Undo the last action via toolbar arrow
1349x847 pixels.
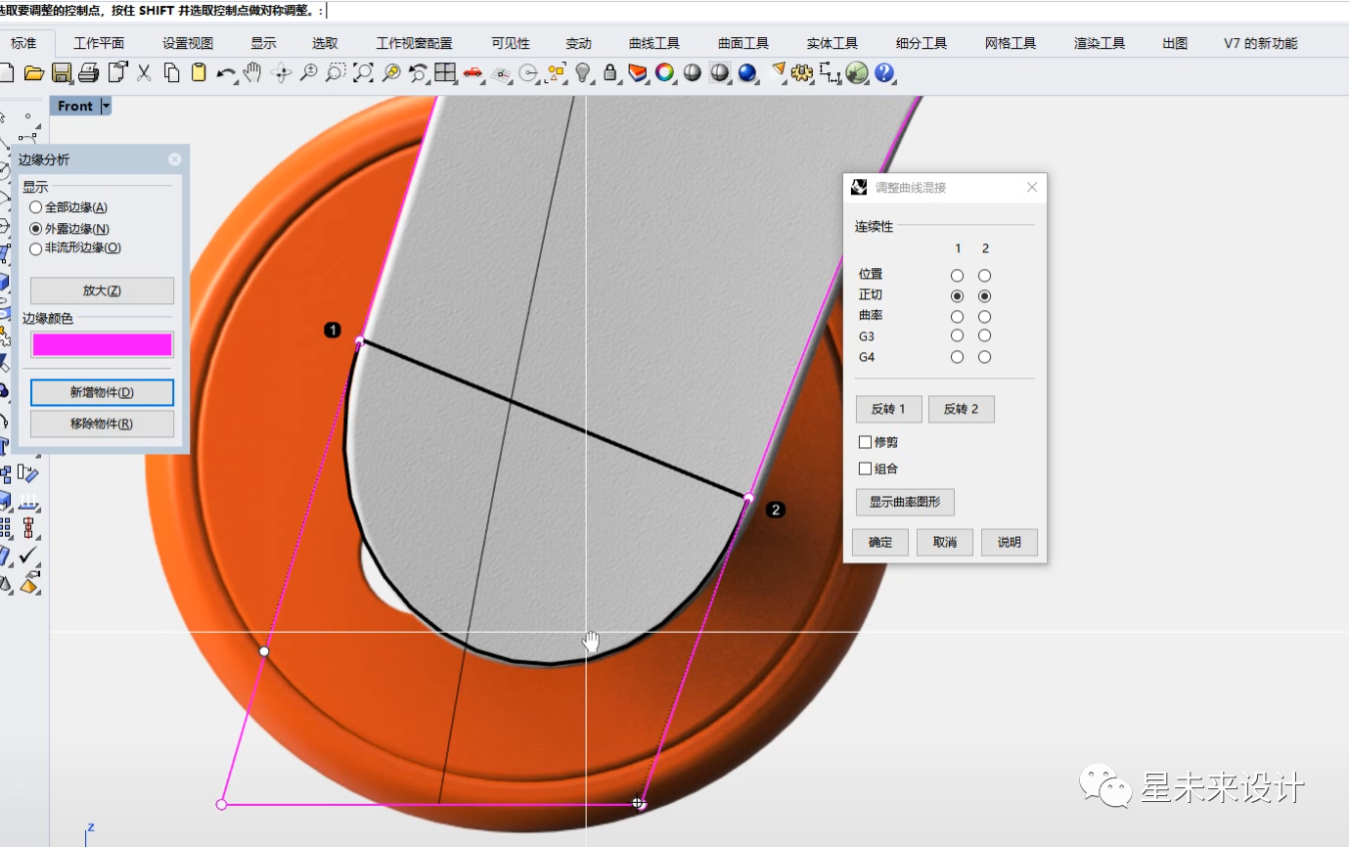pyautogui.click(x=226, y=73)
